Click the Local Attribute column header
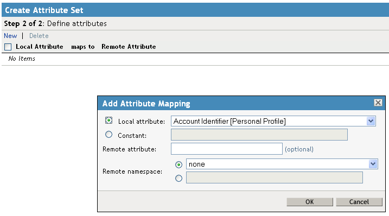 (x=40, y=47)
